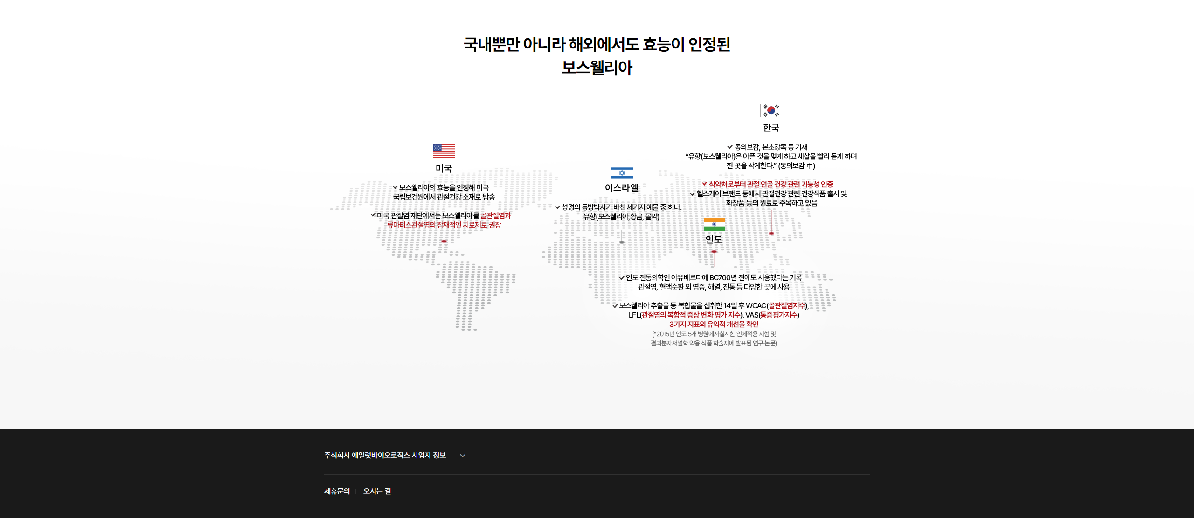Click the red map pin under 인도
Image resolution: width=1194 pixels, height=518 pixels.
tap(714, 252)
